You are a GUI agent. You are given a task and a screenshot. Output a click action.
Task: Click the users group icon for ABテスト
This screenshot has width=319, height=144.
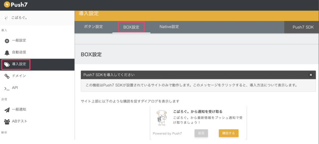[7, 122]
